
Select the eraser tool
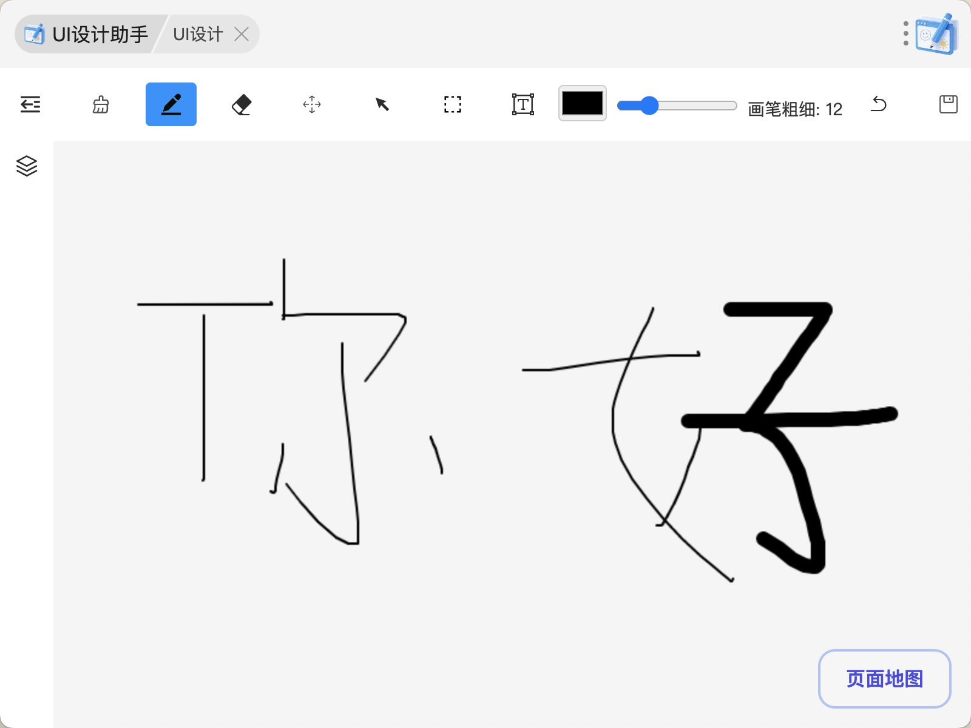click(x=242, y=104)
